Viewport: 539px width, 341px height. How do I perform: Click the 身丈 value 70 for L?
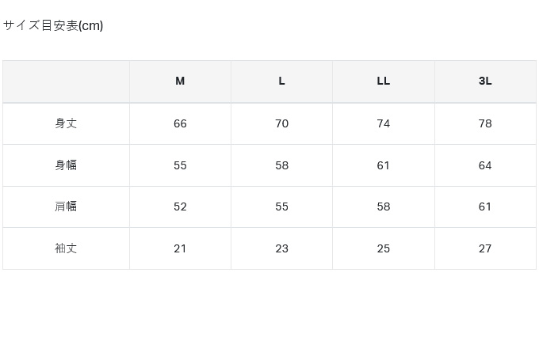coord(281,123)
